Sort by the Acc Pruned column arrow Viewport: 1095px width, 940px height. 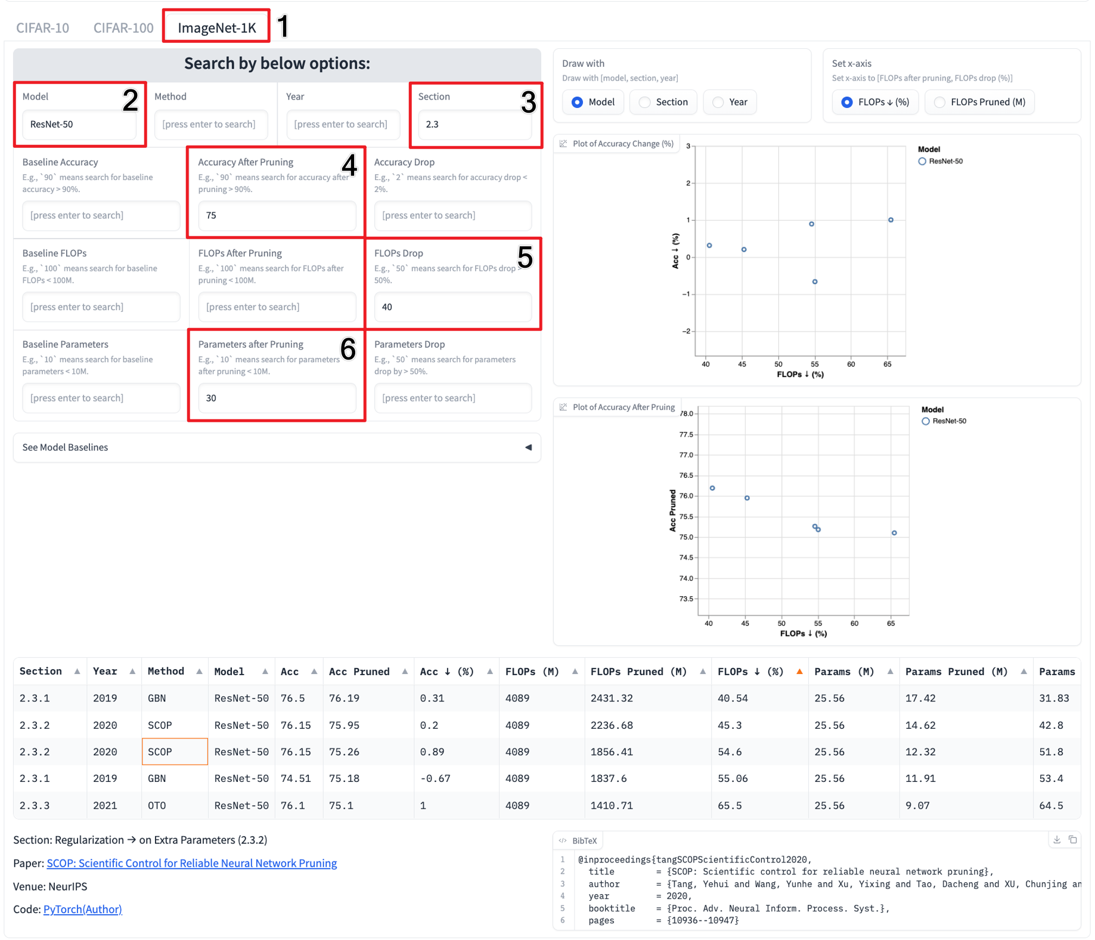(405, 672)
